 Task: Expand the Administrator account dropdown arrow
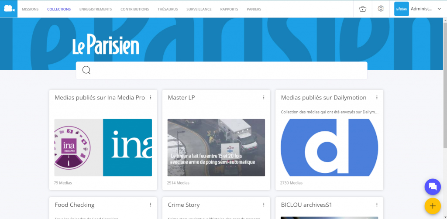(439, 9)
